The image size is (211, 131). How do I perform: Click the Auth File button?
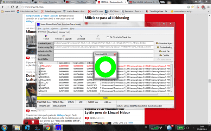coord(164,51)
